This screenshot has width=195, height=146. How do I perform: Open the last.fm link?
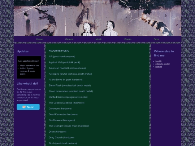coord(159,67)
